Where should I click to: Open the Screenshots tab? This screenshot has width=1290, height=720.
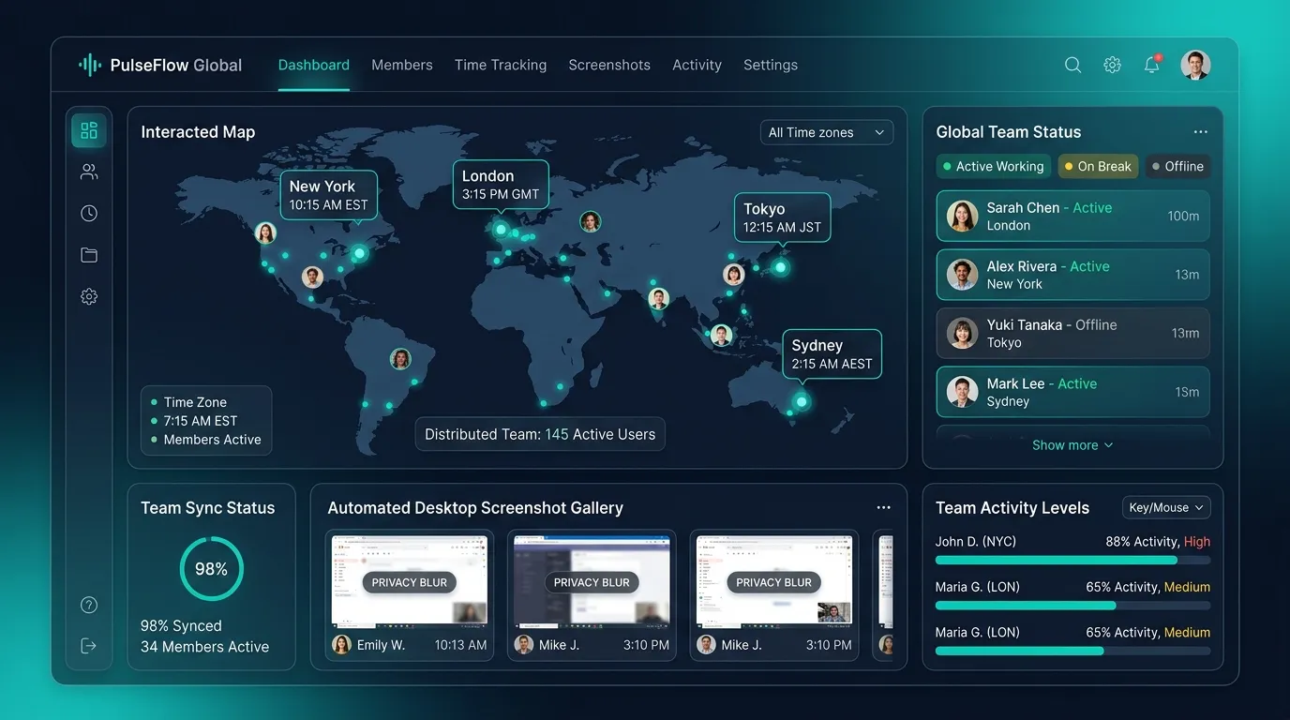609,65
